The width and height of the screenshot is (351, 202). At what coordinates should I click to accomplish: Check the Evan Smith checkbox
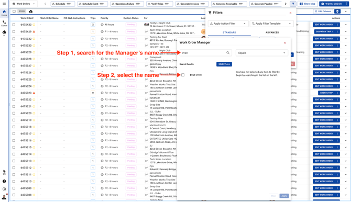pos(183,75)
